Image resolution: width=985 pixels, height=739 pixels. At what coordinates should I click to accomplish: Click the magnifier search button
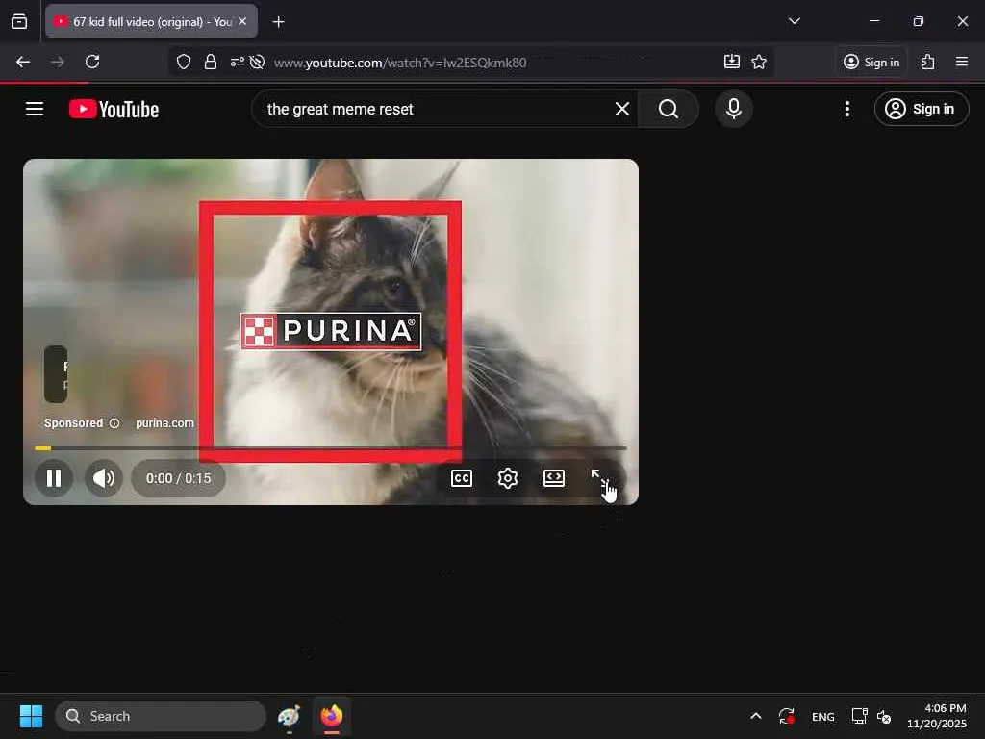click(x=669, y=109)
